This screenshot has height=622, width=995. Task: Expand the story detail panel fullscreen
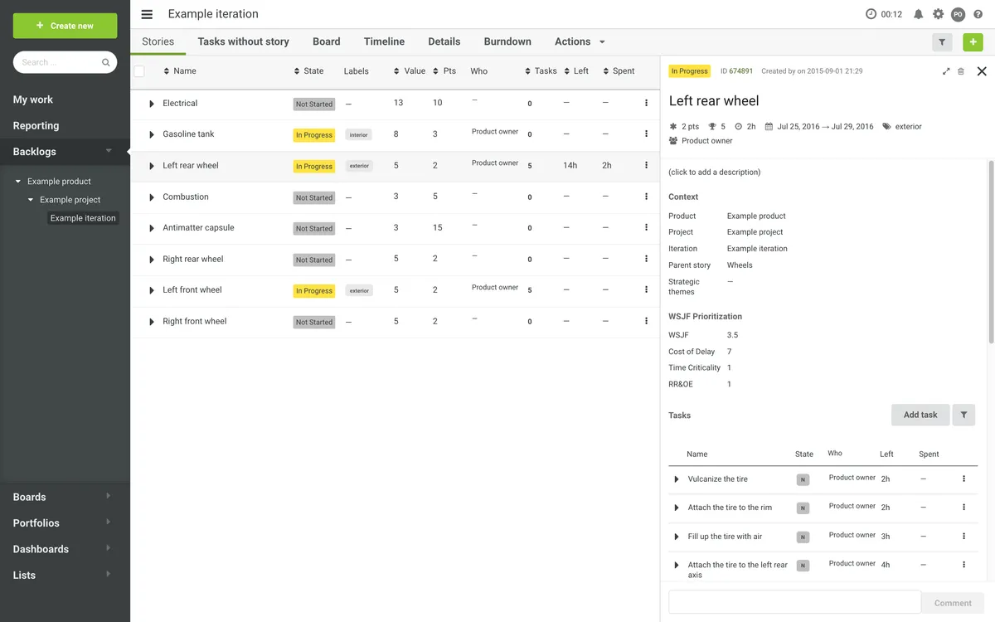946,71
